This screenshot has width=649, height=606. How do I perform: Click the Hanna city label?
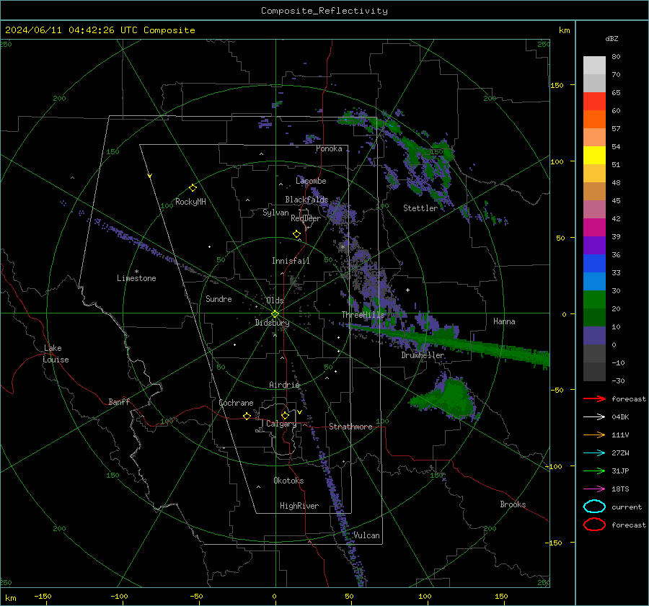click(504, 321)
